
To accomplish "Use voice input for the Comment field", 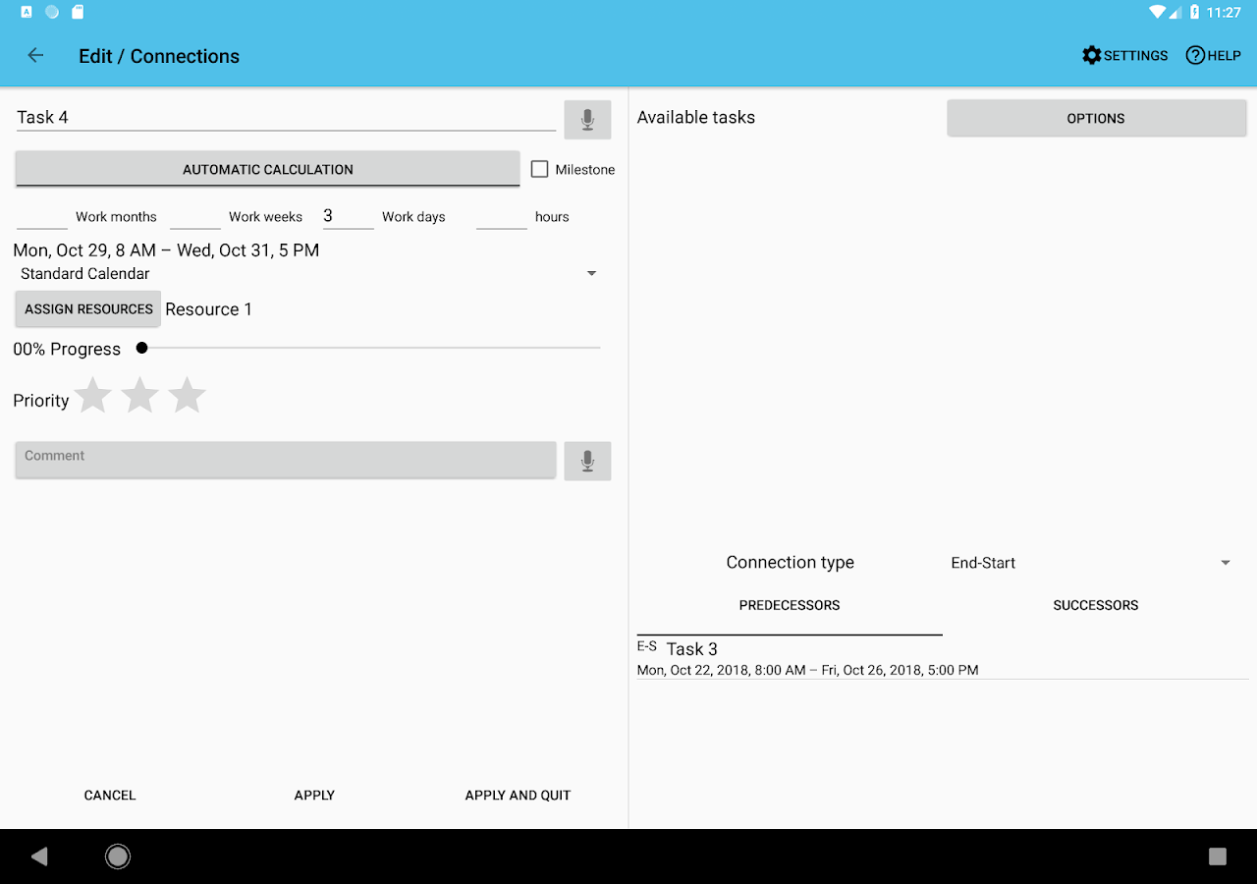I will point(587,460).
